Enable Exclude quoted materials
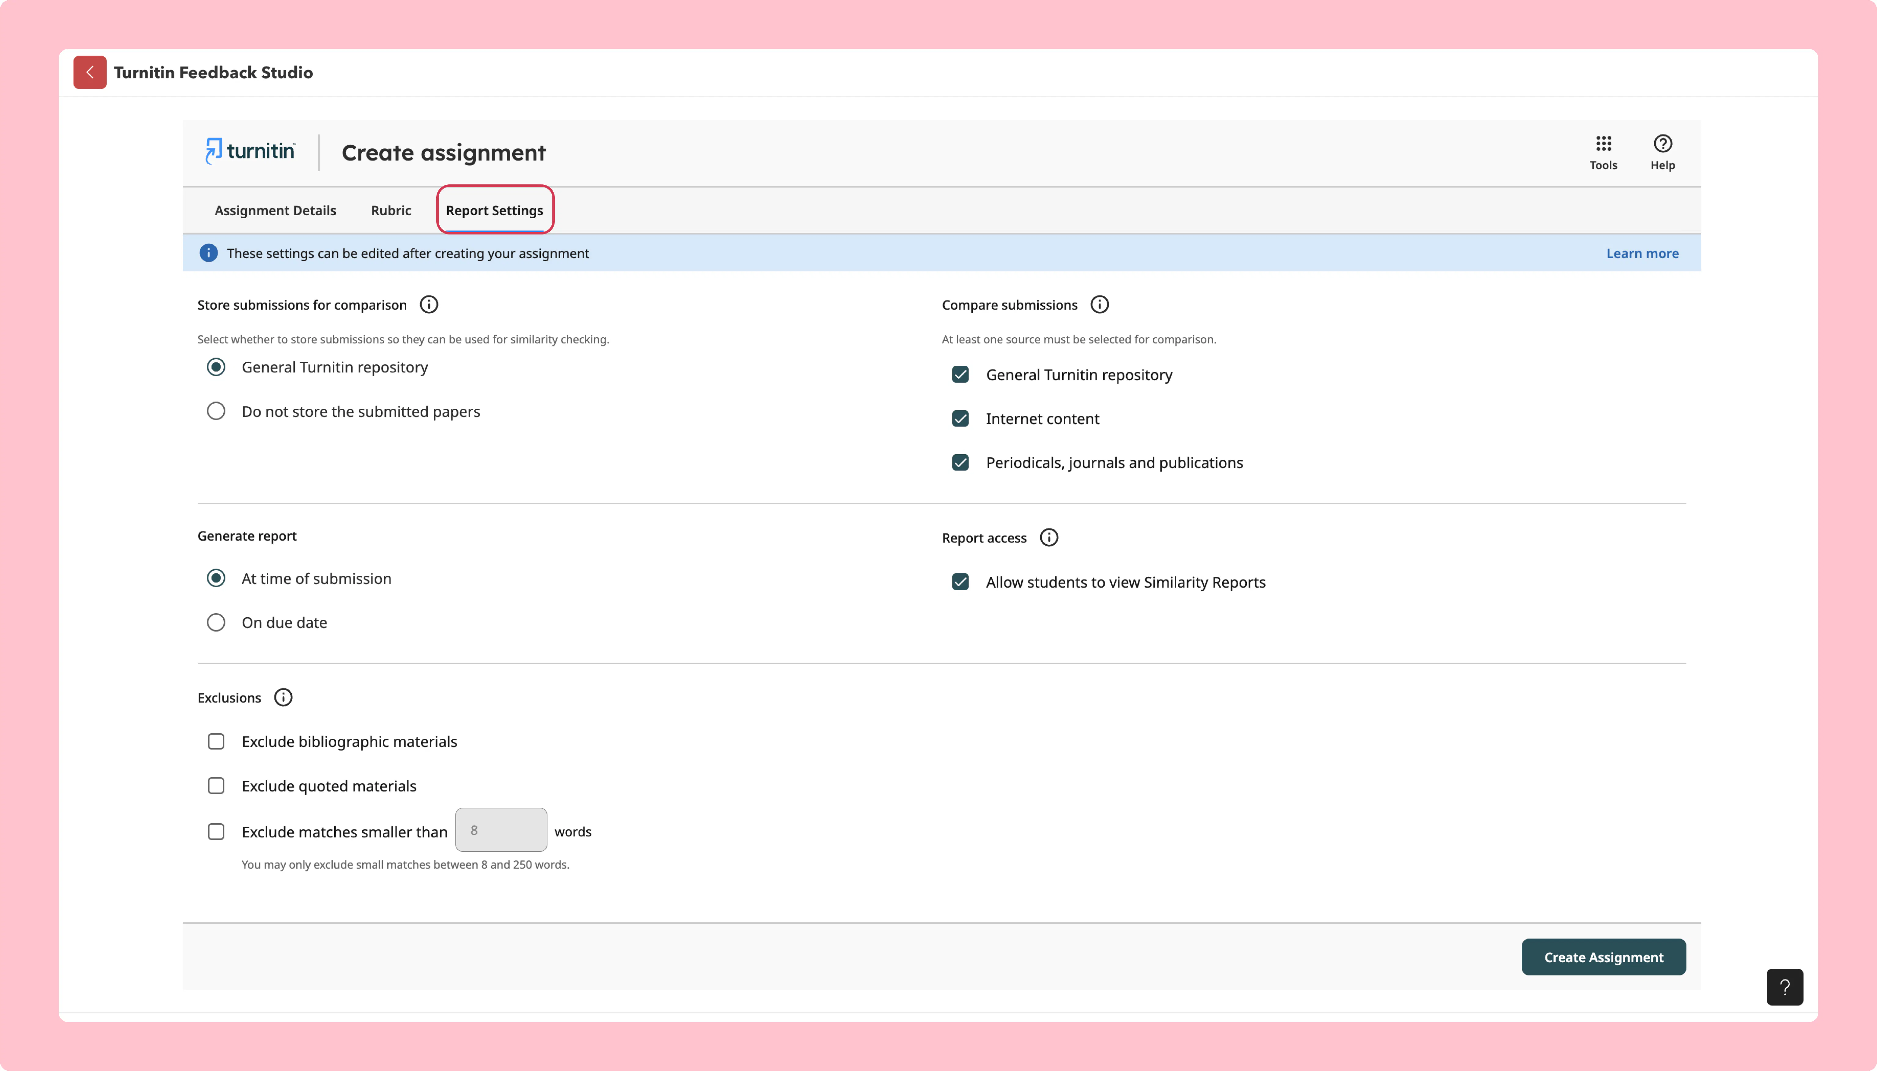Image resolution: width=1877 pixels, height=1071 pixels. (x=216, y=786)
